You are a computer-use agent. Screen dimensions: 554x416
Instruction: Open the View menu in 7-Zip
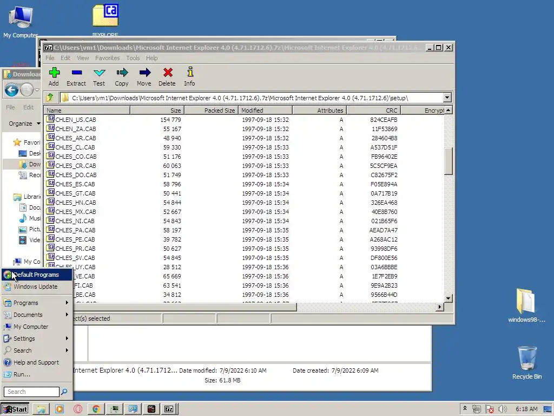click(83, 58)
